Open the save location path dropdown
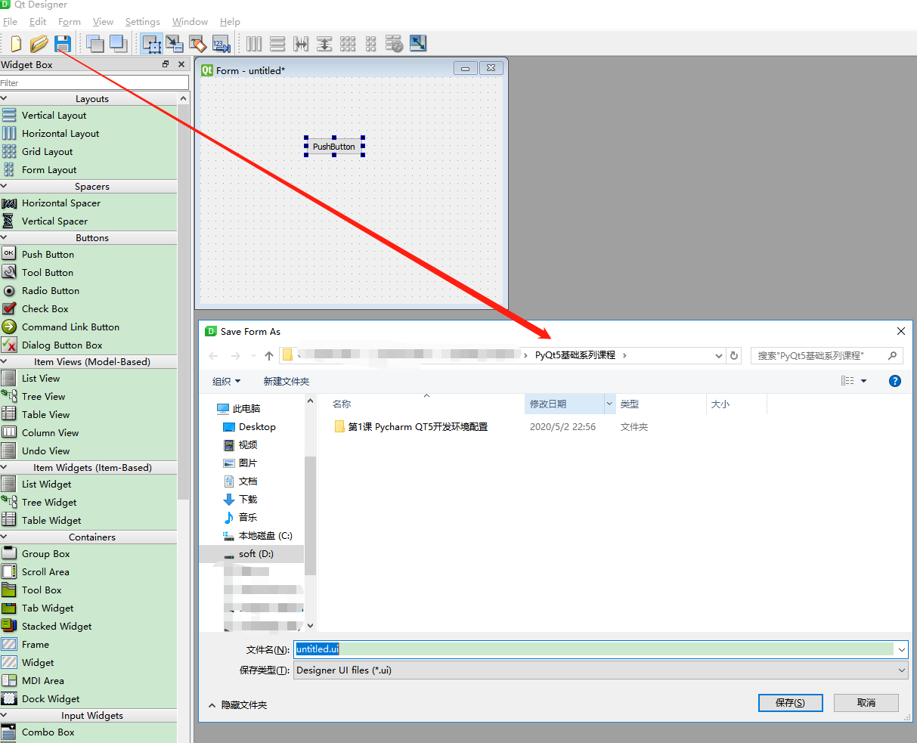This screenshot has width=917, height=743. click(717, 354)
